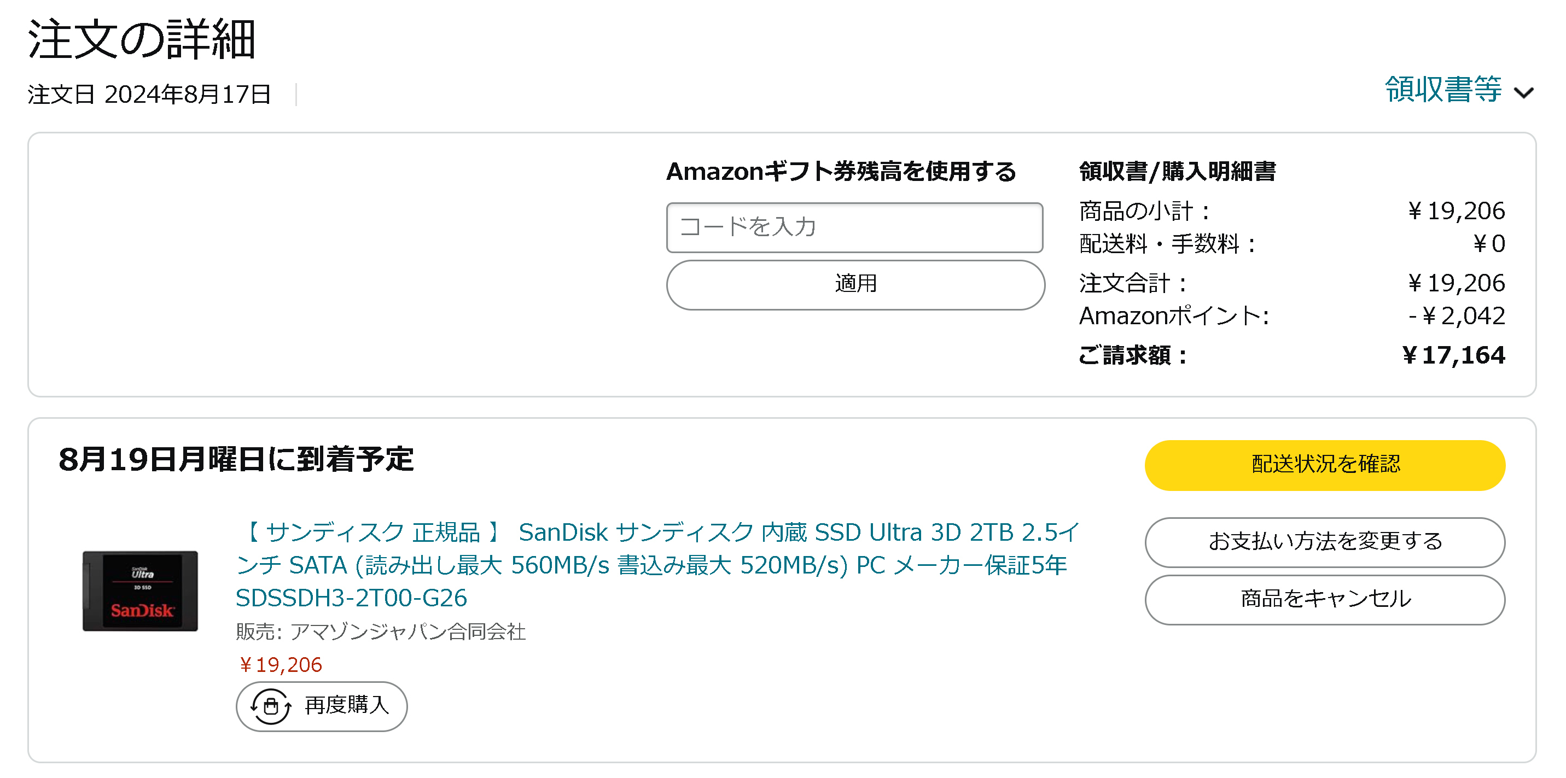Click the 8月19日月曜日に到着予定 heading
This screenshot has height=778, width=1566.
(236, 459)
